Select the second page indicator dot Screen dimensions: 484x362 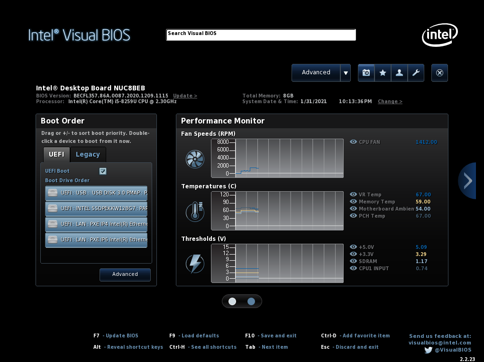[x=251, y=301]
